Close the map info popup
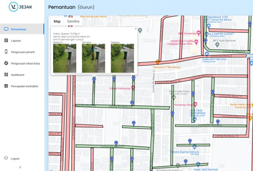This screenshot has height=171, width=253. (x=136, y=29)
